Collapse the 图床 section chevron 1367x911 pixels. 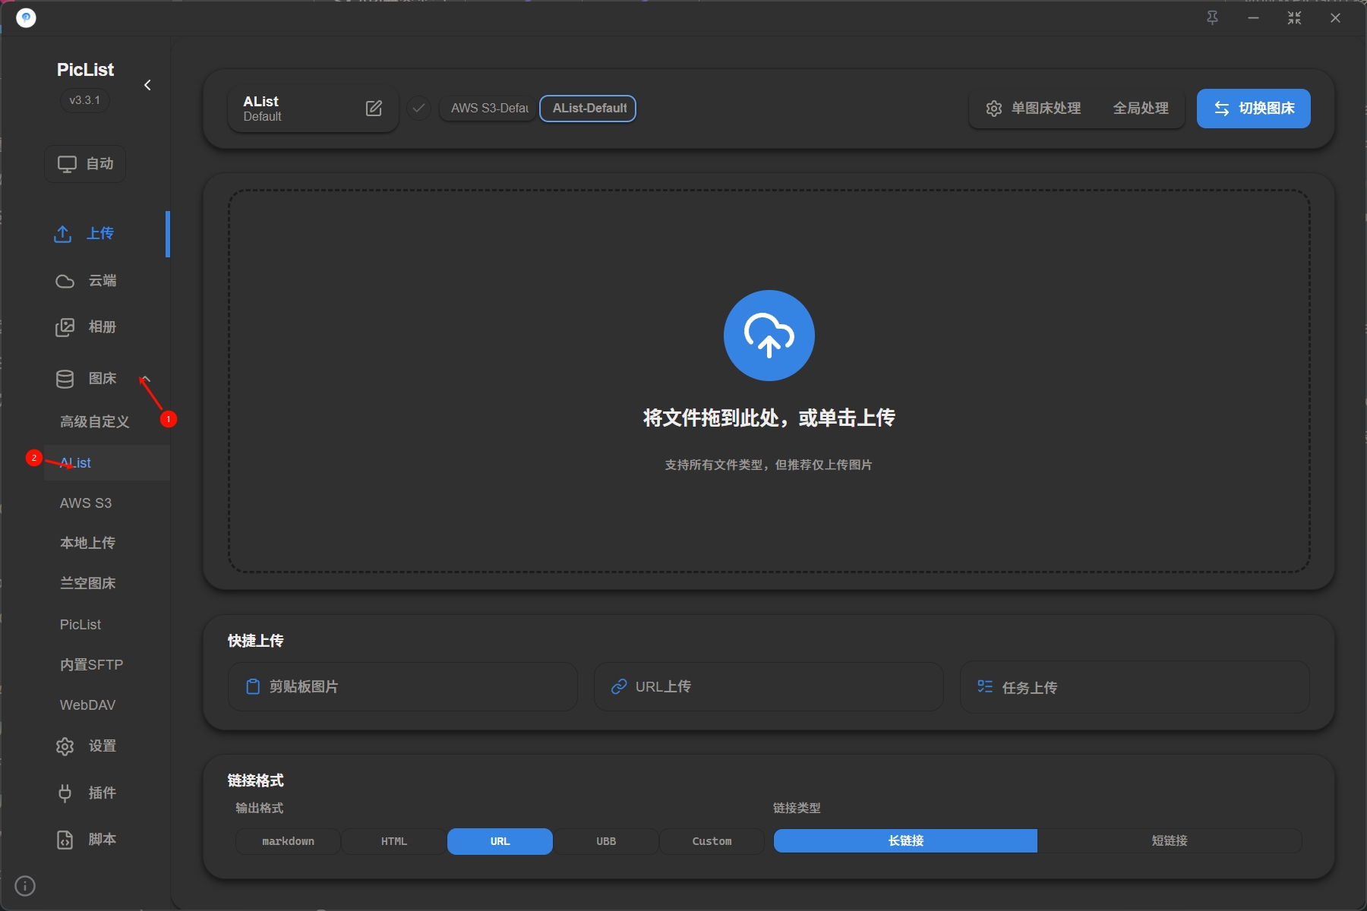(x=147, y=377)
